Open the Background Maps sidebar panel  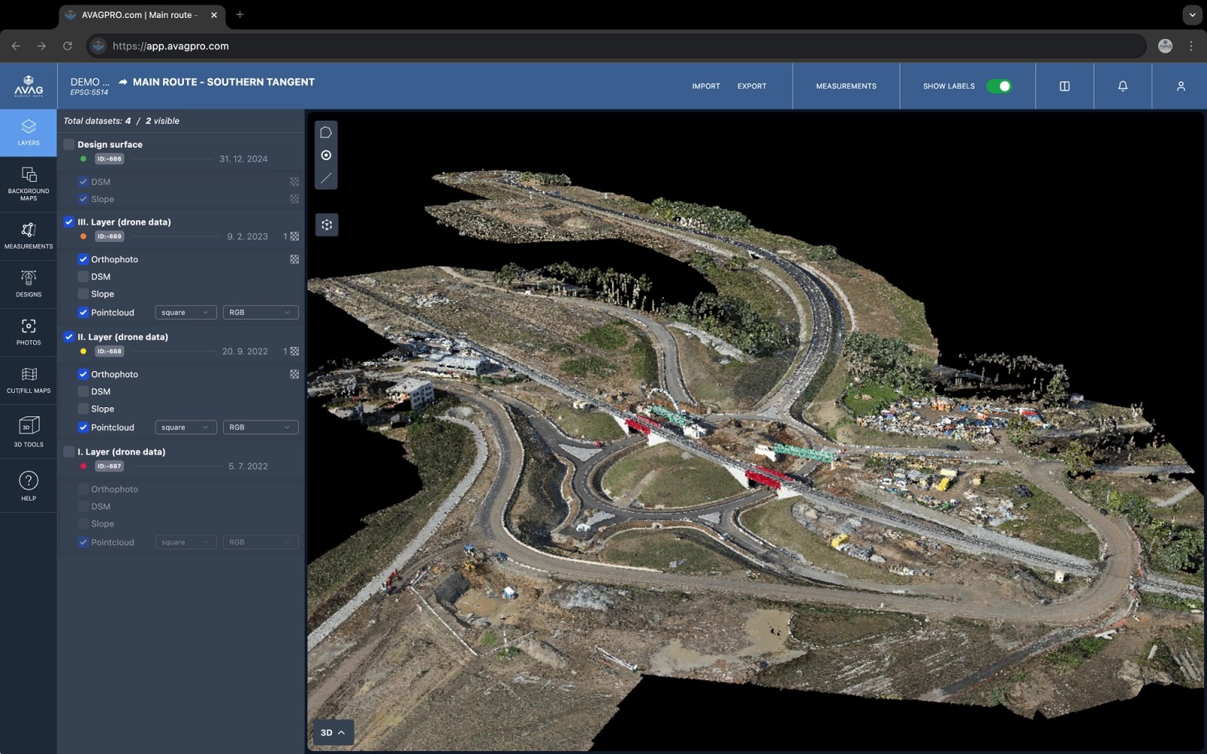pos(29,183)
